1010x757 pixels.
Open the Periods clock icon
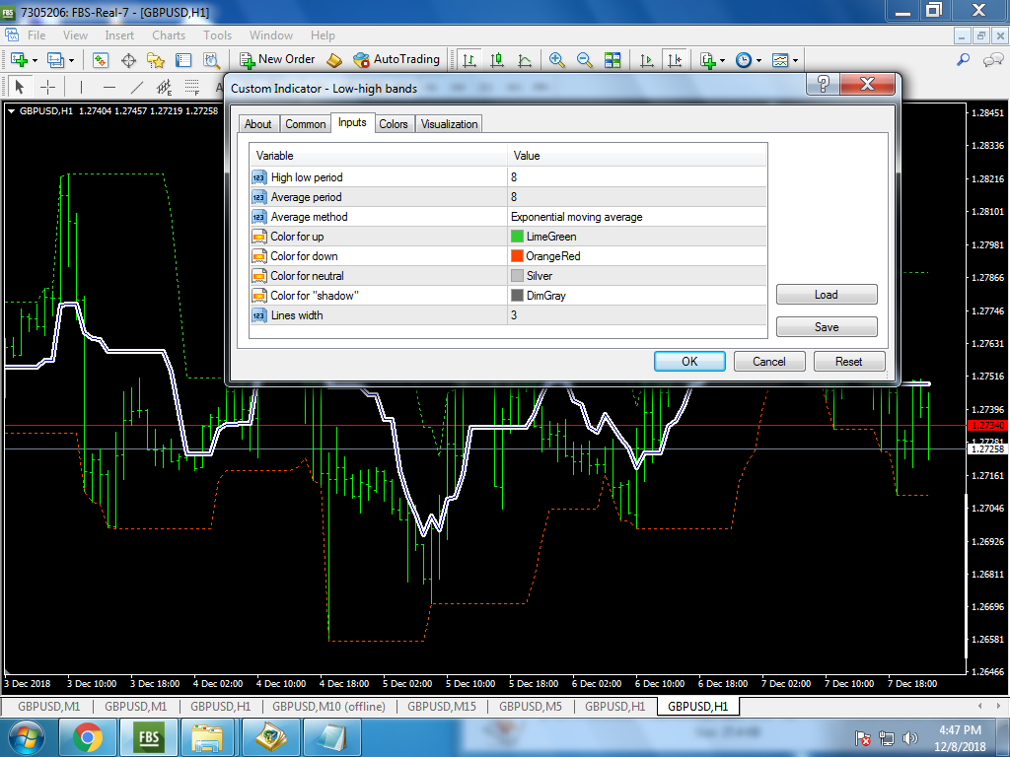click(x=744, y=60)
